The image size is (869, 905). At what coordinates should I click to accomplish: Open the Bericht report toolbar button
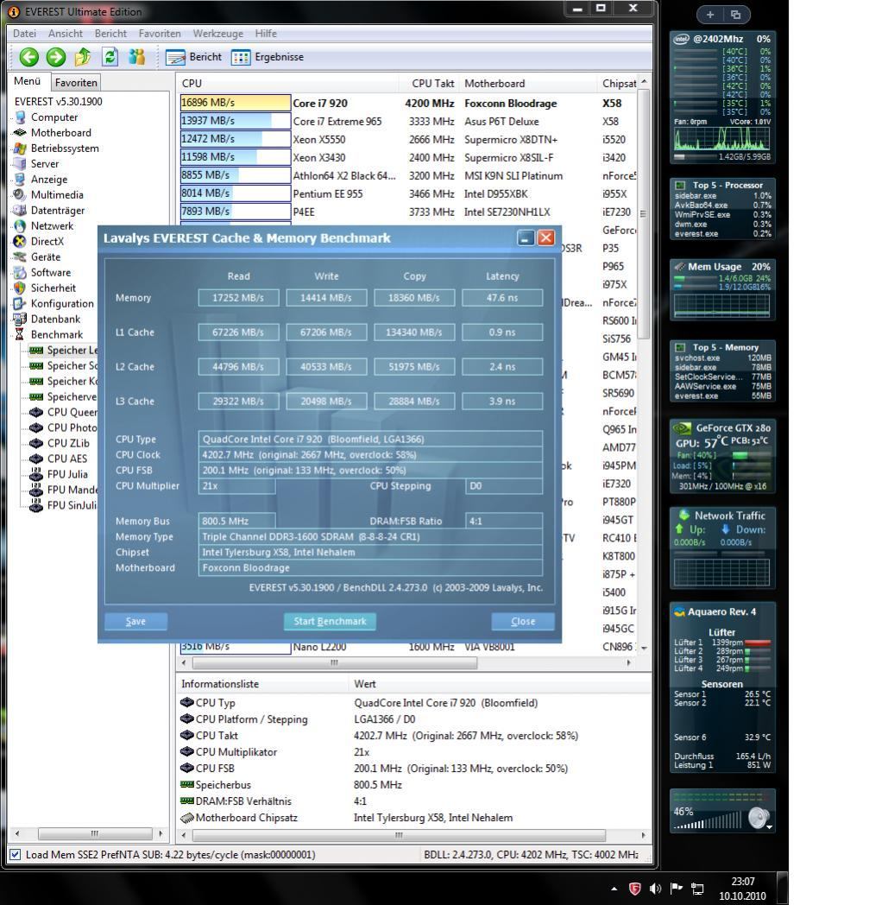(x=193, y=57)
